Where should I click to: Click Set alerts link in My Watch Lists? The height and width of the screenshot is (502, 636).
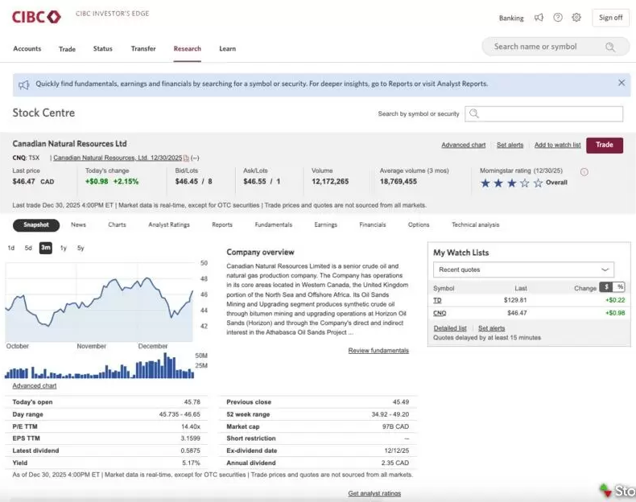(x=492, y=328)
